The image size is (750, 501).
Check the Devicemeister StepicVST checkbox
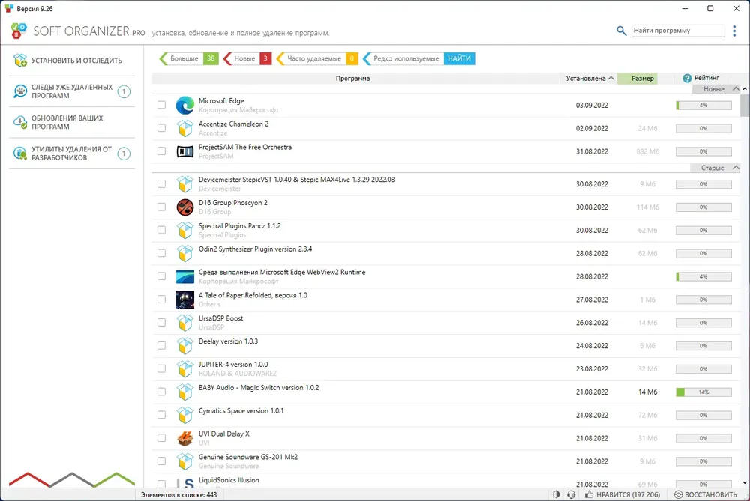point(162,184)
